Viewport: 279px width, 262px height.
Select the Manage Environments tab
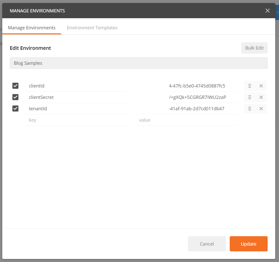32,28
